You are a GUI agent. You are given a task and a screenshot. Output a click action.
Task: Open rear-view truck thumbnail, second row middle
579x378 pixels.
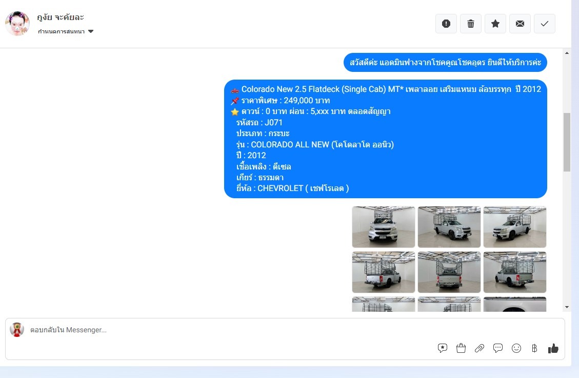449,272
